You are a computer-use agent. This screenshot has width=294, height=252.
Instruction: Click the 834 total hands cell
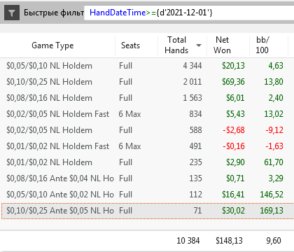(195, 114)
